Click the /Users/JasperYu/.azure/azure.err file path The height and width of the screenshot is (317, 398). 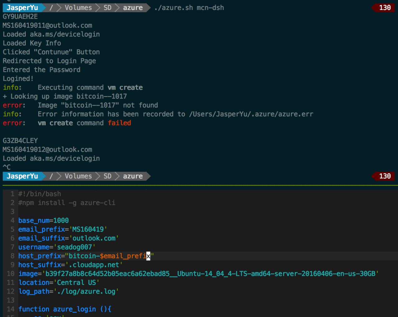click(x=251, y=114)
